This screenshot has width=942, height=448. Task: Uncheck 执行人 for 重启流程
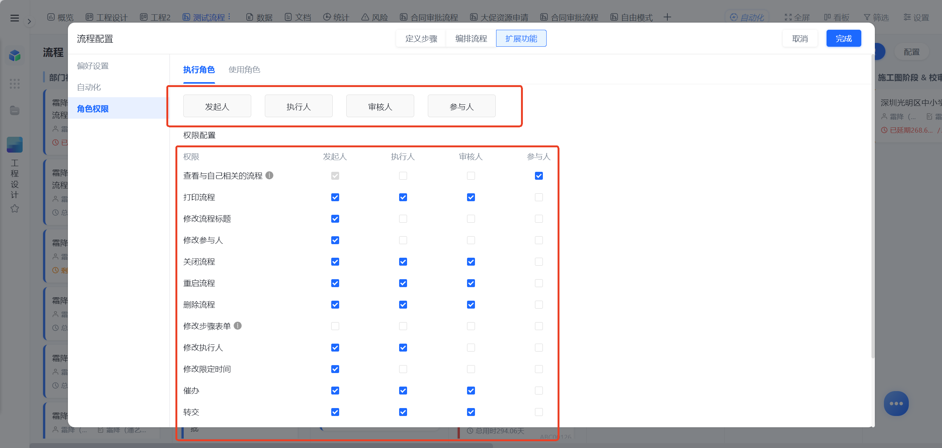pos(403,283)
